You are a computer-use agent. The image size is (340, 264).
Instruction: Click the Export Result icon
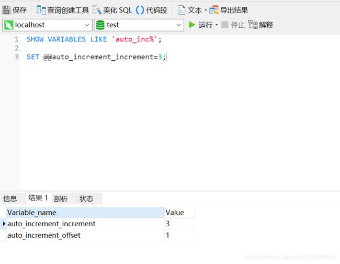click(214, 10)
